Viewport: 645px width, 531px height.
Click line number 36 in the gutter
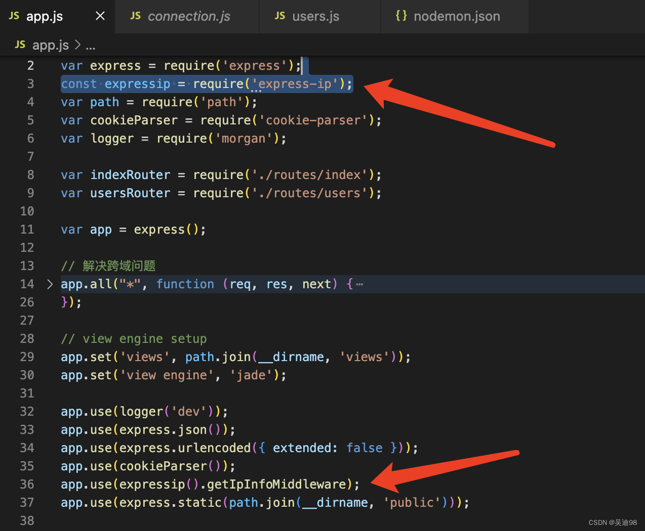tap(27, 484)
